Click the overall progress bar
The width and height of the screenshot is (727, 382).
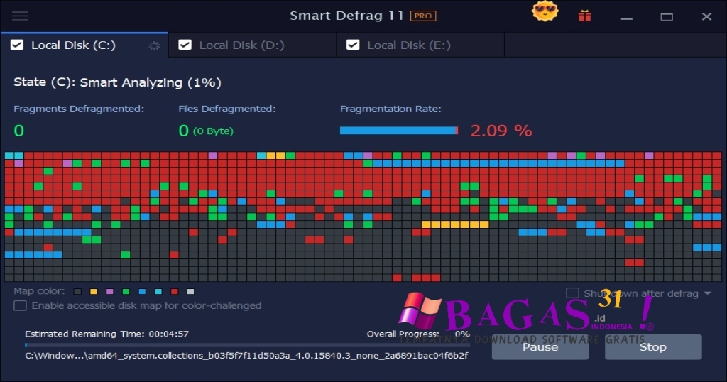click(247, 345)
